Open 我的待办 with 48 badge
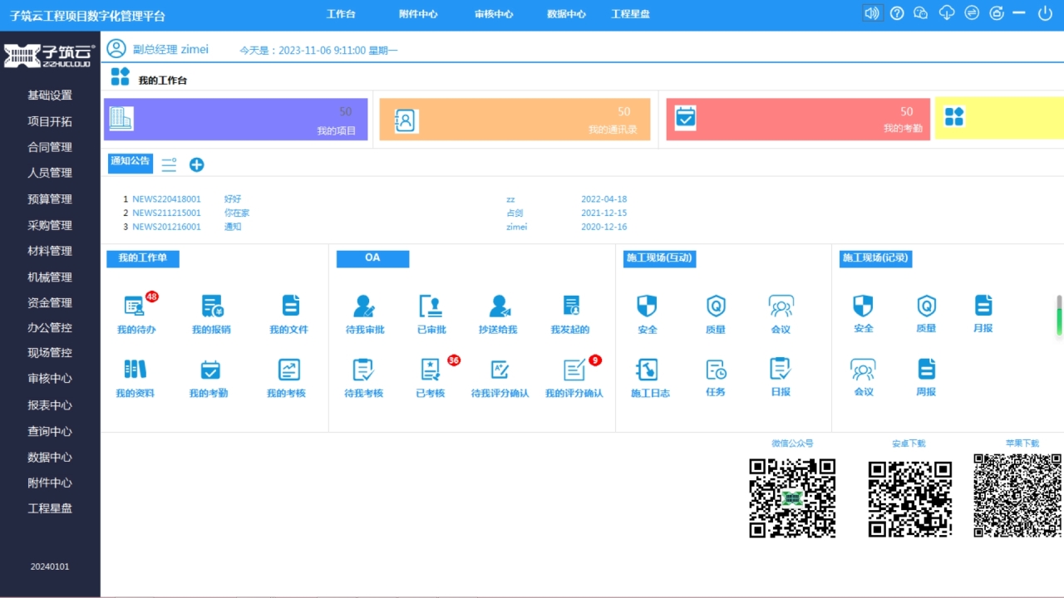This screenshot has width=1064, height=598. click(x=135, y=306)
